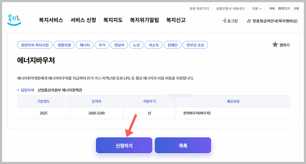The height and width of the screenshot is (164, 306).
Task: Open the 복지신고 menu
Action: 176,20
